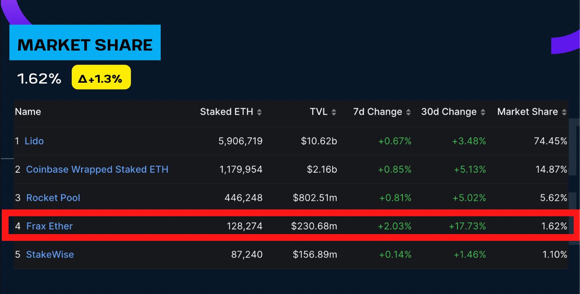Sort by Market Share arrows icon

tap(564, 112)
